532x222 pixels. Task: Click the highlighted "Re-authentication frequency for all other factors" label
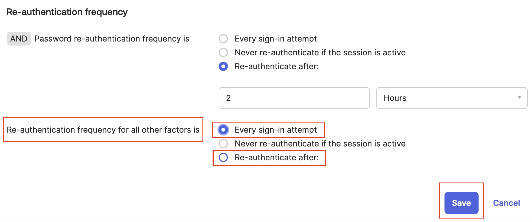[x=103, y=130]
